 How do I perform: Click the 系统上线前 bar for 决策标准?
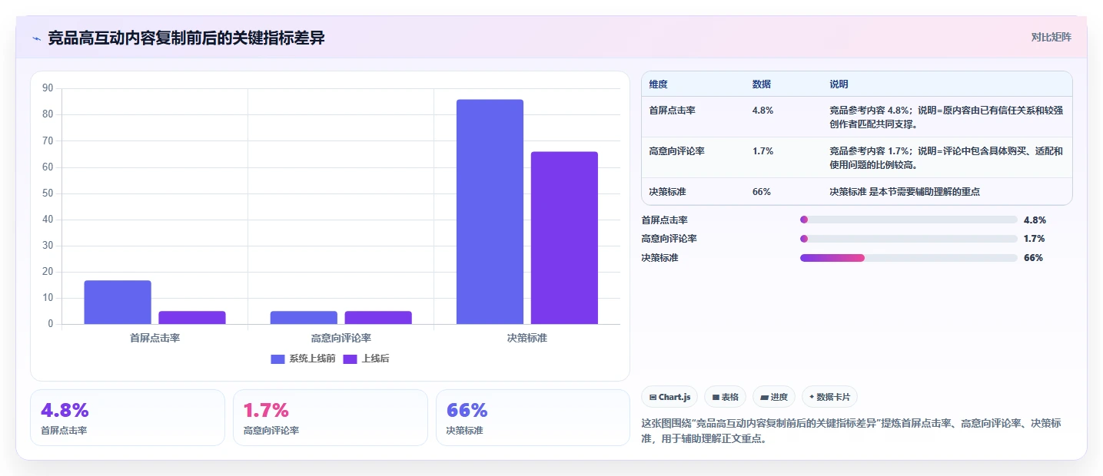tap(490, 212)
